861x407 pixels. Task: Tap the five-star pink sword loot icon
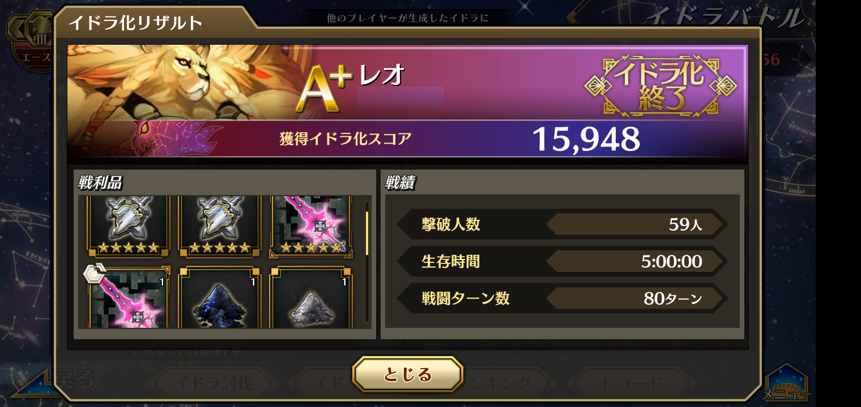click(310, 226)
